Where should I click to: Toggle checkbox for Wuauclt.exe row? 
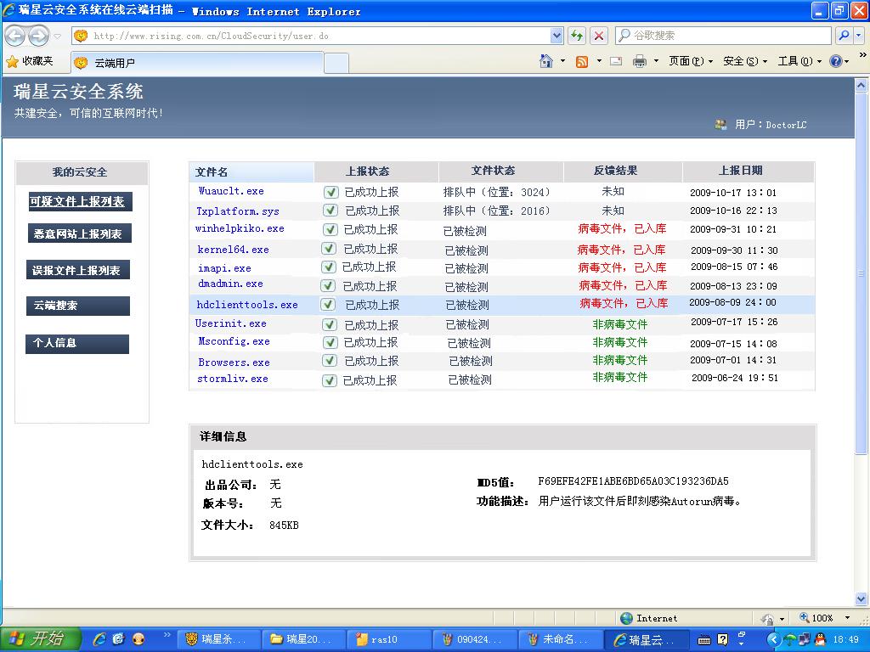[x=331, y=193]
